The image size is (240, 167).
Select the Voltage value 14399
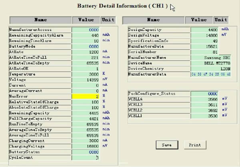(x=86, y=80)
